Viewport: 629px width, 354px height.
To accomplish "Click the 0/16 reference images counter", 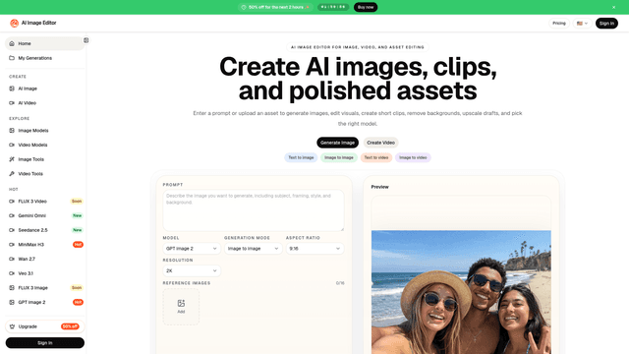I will tap(340, 283).
